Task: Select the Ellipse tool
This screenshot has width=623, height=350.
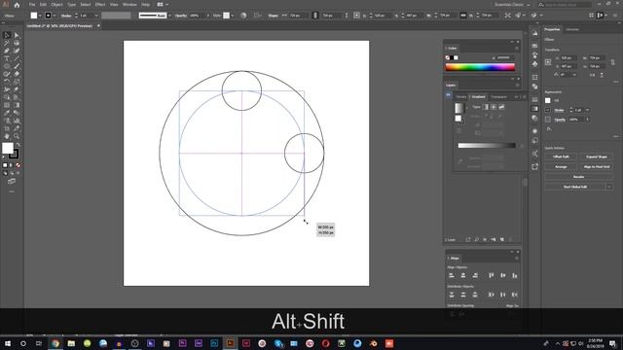Action: click(7, 66)
